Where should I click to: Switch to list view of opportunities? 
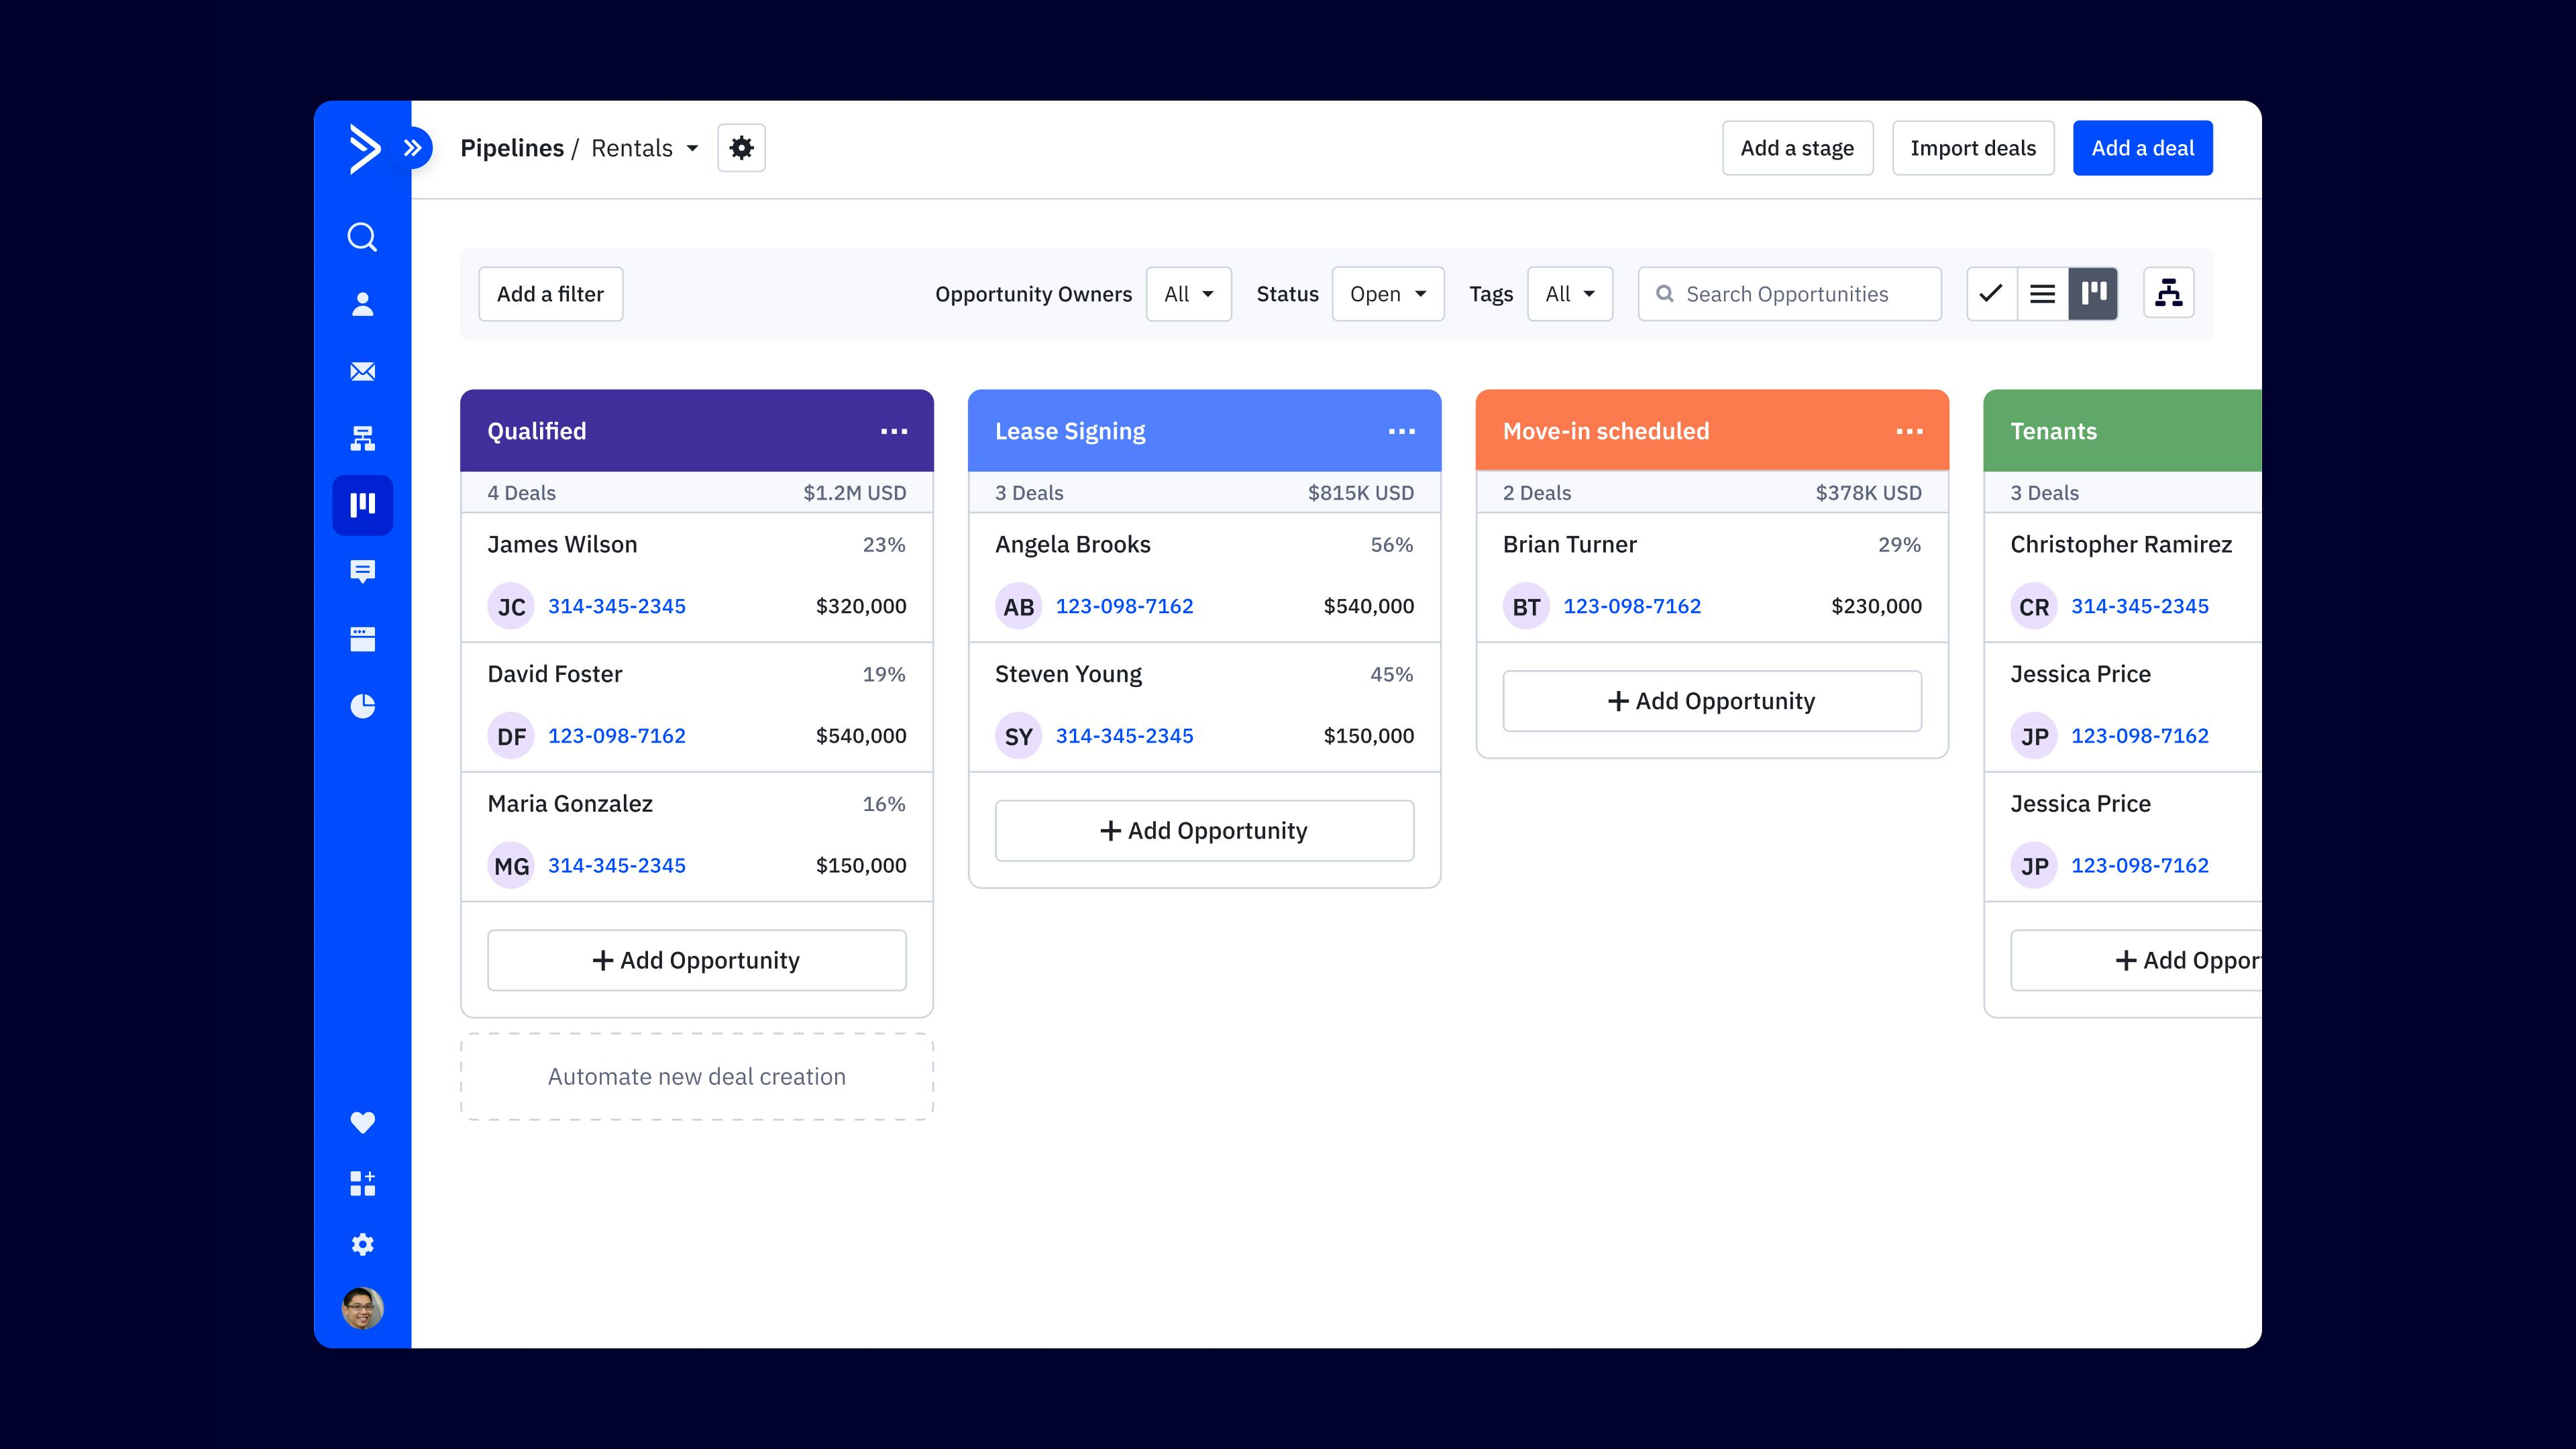(2042, 293)
